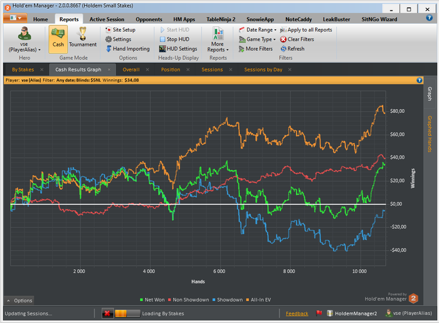This screenshot has width=439, height=323.
Task: Click the loading progress bar
Action: 127,313
